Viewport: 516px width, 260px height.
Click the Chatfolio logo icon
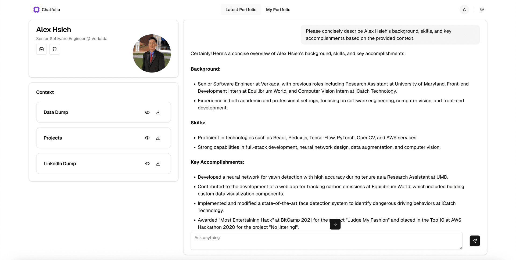click(x=36, y=9)
